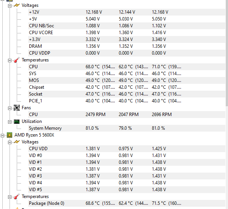Click the Utilization graph icon
This screenshot has height=209, width=228.
pyautogui.click(x=17, y=121)
